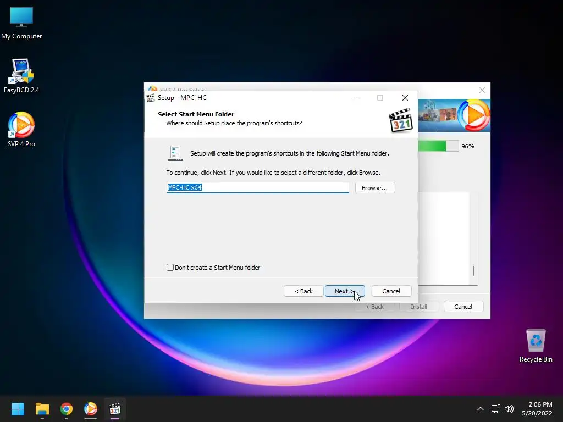This screenshot has width=563, height=422.
Task: Click the MPC-HC setup taskbar icon
Action: tap(115, 409)
